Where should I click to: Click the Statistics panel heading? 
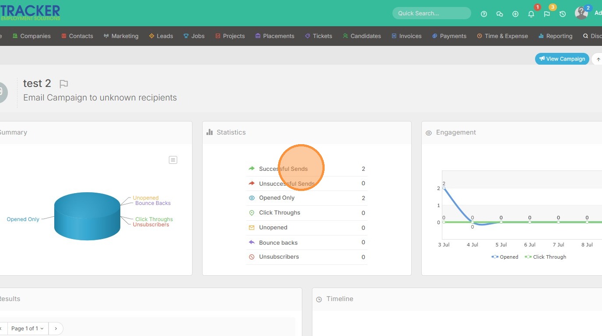pos(231,132)
